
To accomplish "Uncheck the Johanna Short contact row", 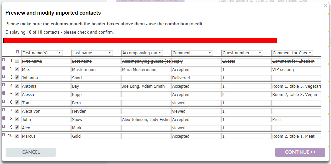I will point(17,78).
